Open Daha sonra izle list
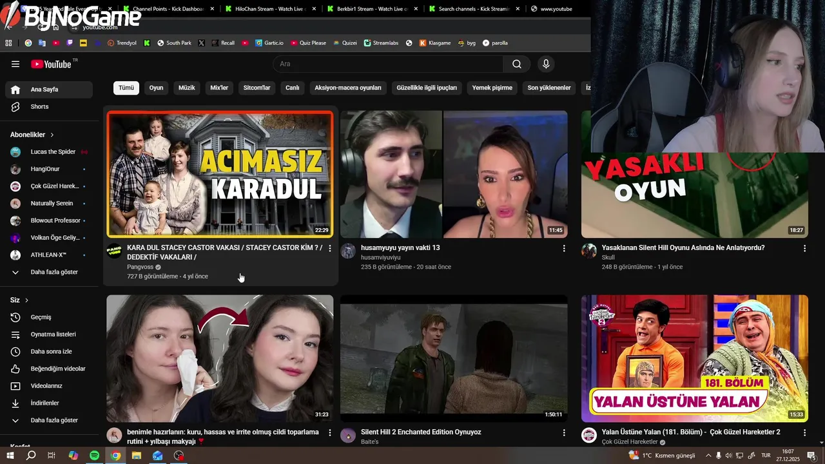This screenshot has height=464, width=825. [49, 351]
